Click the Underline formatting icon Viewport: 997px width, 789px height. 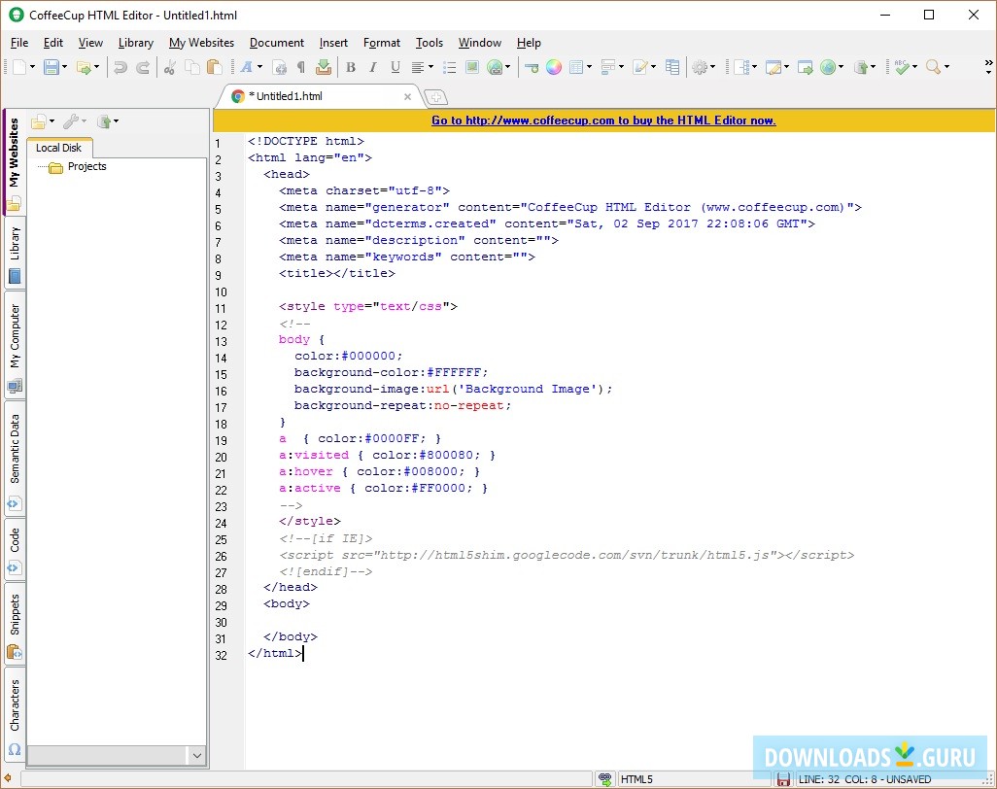(395, 67)
